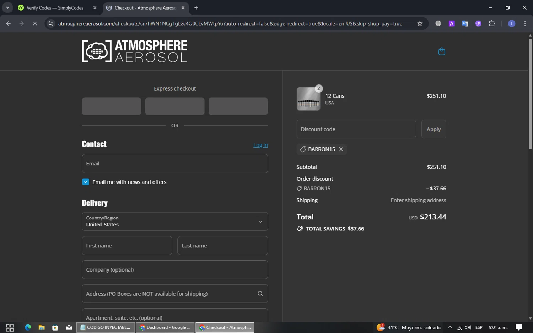Click the purple round extension icon

click(478, 23)
